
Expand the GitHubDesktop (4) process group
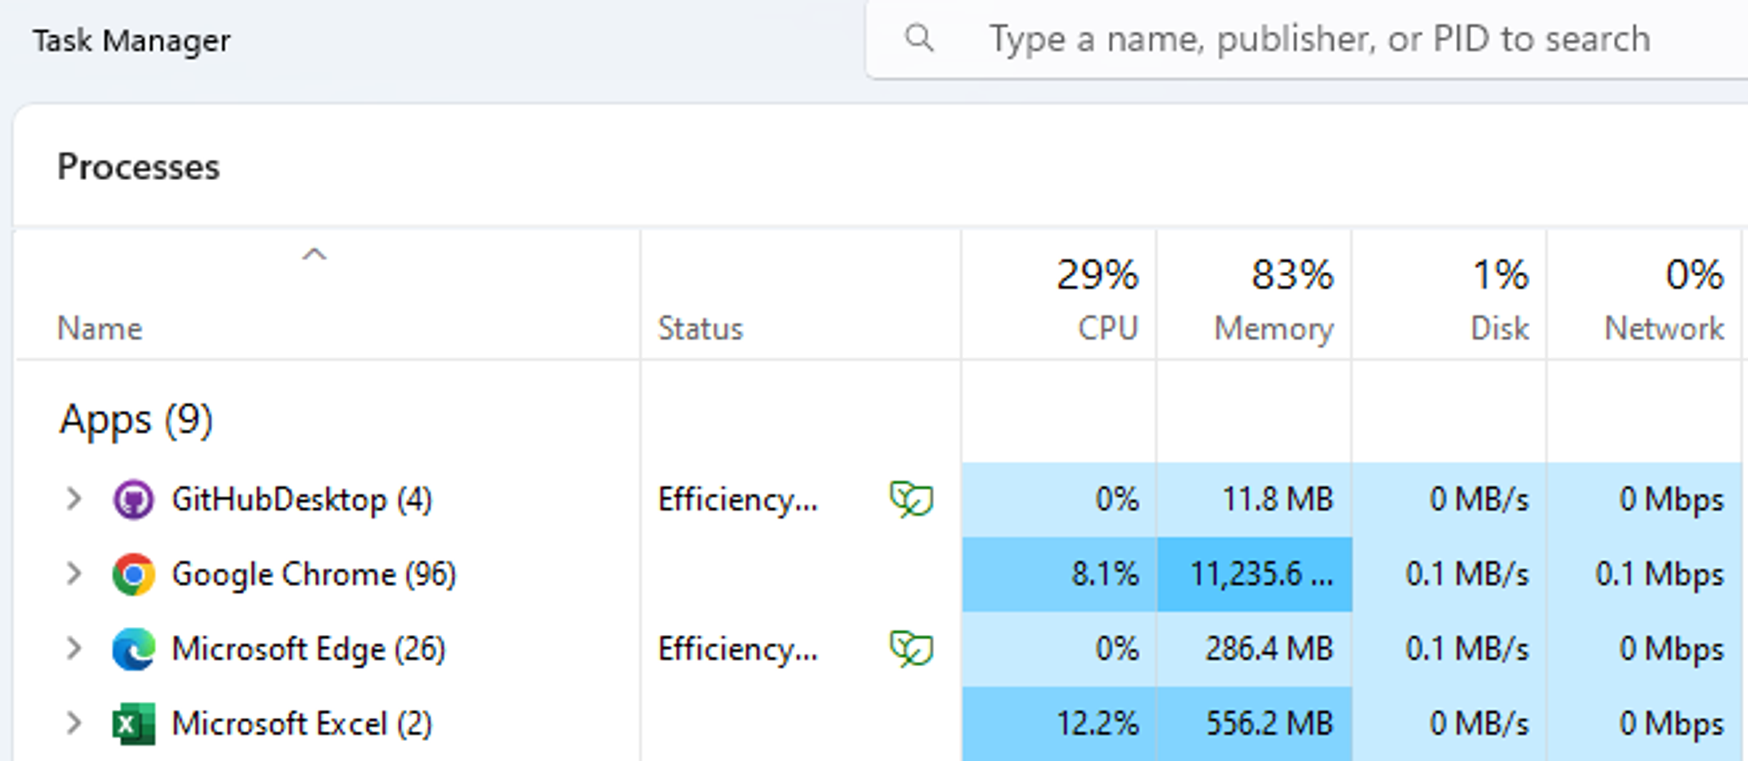73,499
